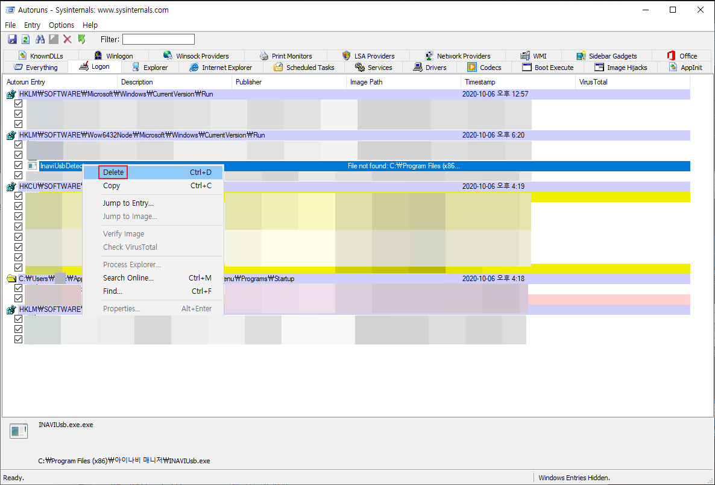Open the Explorer tab
Viewport: 715px width, 485px height.
150,68
